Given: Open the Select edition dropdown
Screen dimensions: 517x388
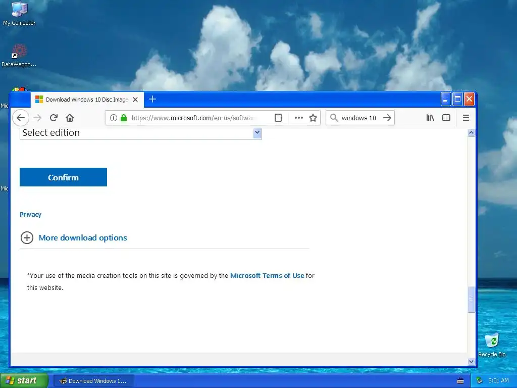Looking at the screenshot, I should coord(141,133).
